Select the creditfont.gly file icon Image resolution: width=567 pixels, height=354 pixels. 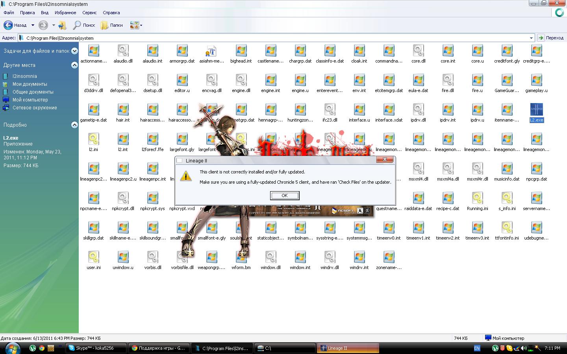(x=507, y=51)
